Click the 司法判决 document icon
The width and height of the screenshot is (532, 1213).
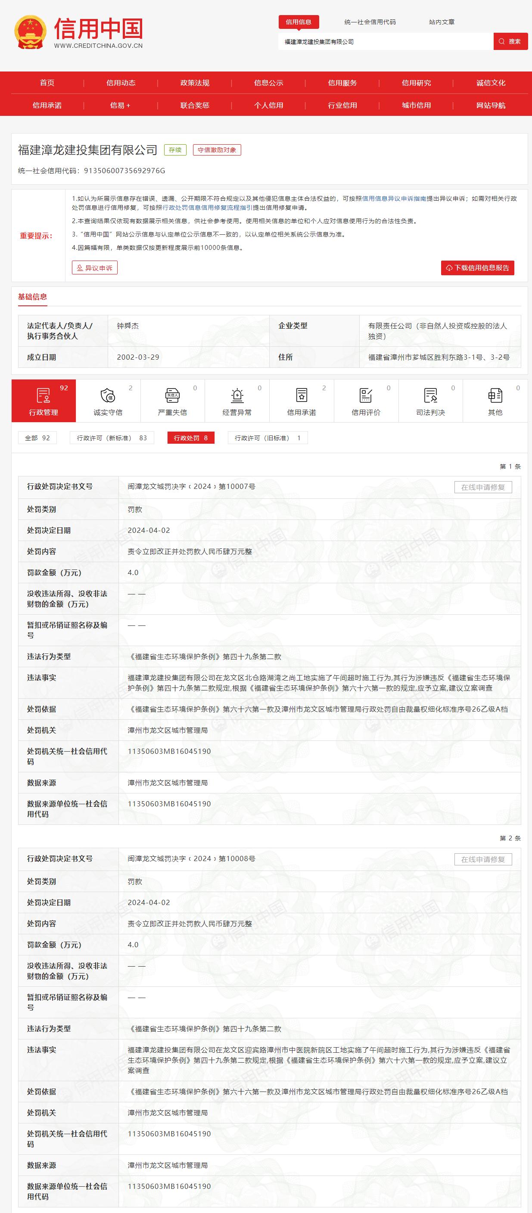click(430, 395)
